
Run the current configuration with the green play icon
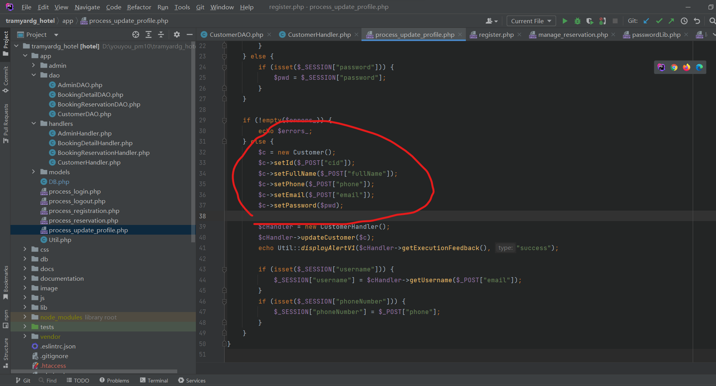(565, 21)
